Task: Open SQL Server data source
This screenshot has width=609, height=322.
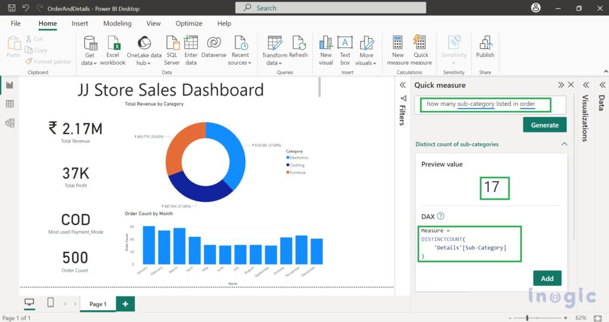Action: [x=172, y=44]
